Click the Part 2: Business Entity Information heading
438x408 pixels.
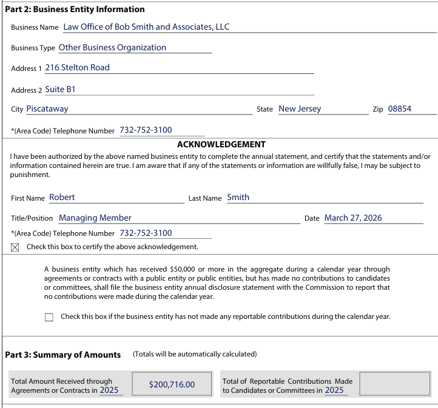[75, 9]
